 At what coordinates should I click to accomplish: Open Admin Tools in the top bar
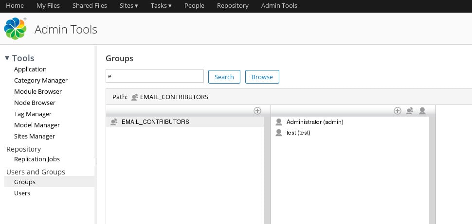pos(279,6)
